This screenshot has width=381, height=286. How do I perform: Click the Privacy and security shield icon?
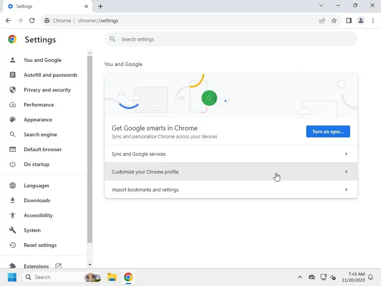click(13, 90)
